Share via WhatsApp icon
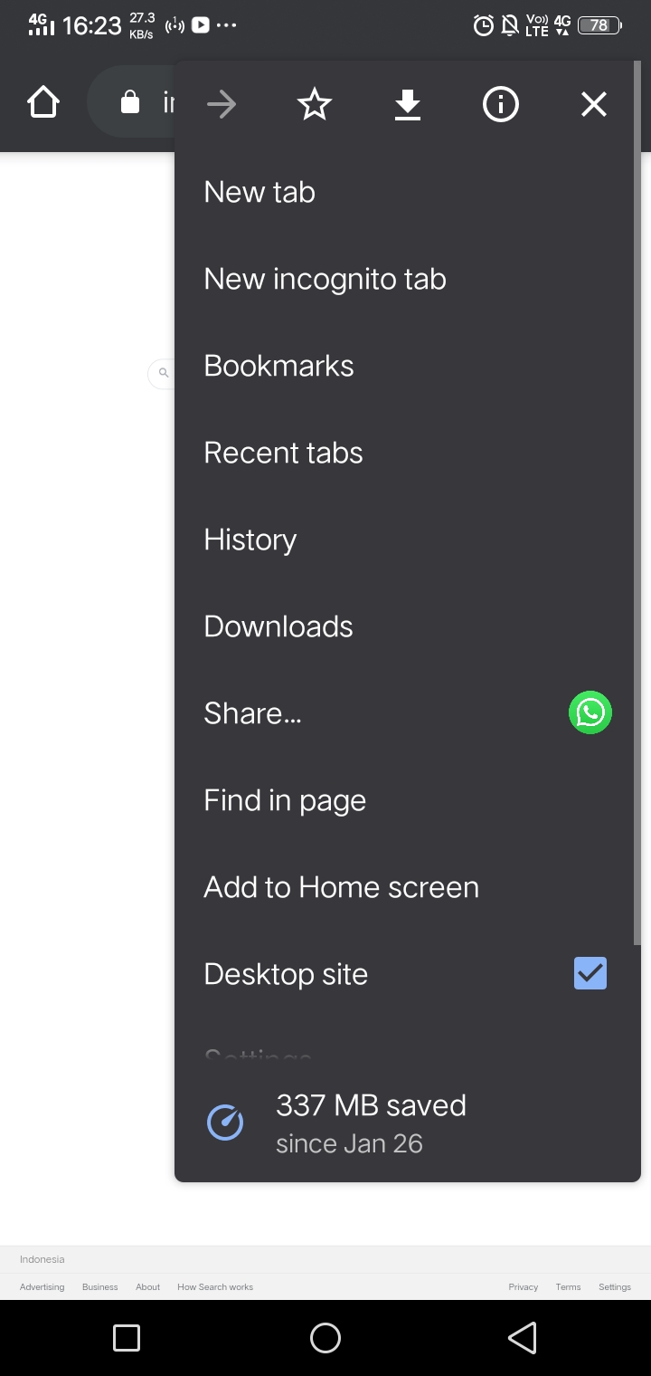The height and width of the screenshot is (1376, 651). tap(590, 712)
